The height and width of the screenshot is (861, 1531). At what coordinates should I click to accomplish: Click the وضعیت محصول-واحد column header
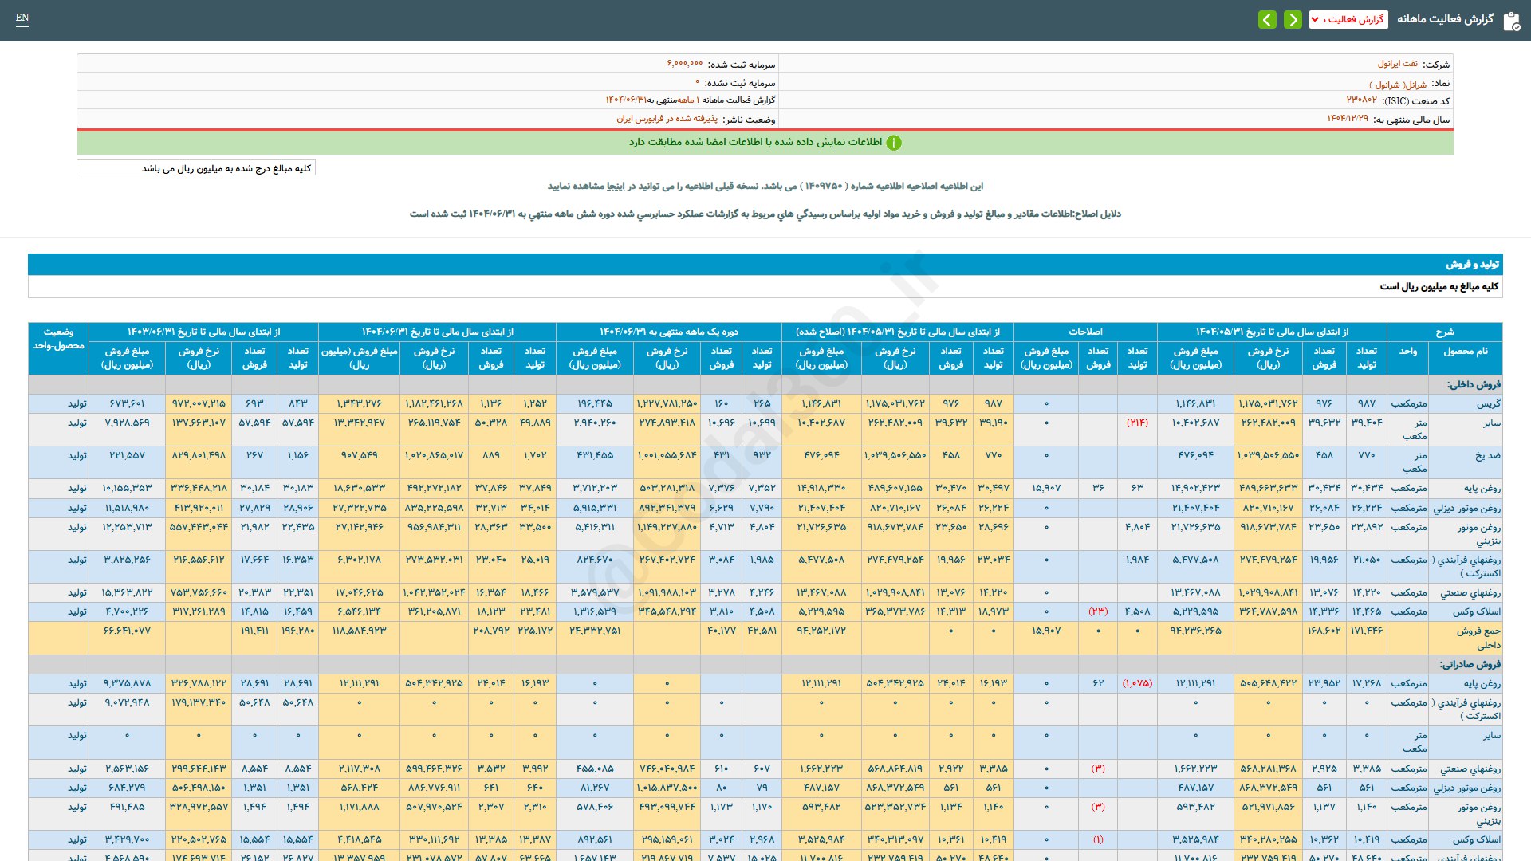click(58, 339)
